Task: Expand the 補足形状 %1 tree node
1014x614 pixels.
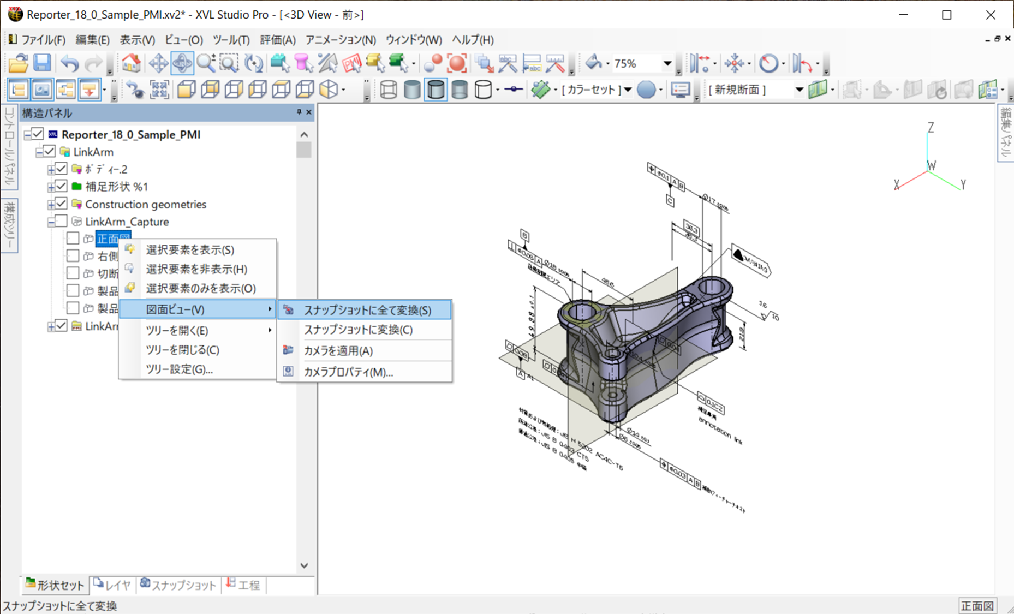Action: point(51,187)
